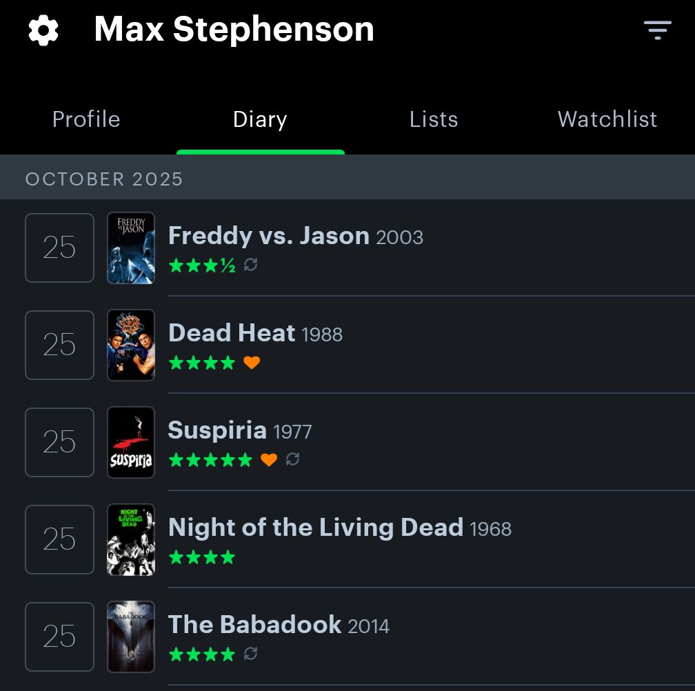Click the Max Stephenson profile name
Viewport: 695px width, 691px height.
click(x=234, y=30)
